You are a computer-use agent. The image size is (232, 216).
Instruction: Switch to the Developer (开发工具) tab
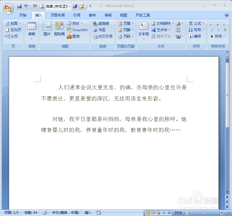pyautogui.click(x=143, y=15)
